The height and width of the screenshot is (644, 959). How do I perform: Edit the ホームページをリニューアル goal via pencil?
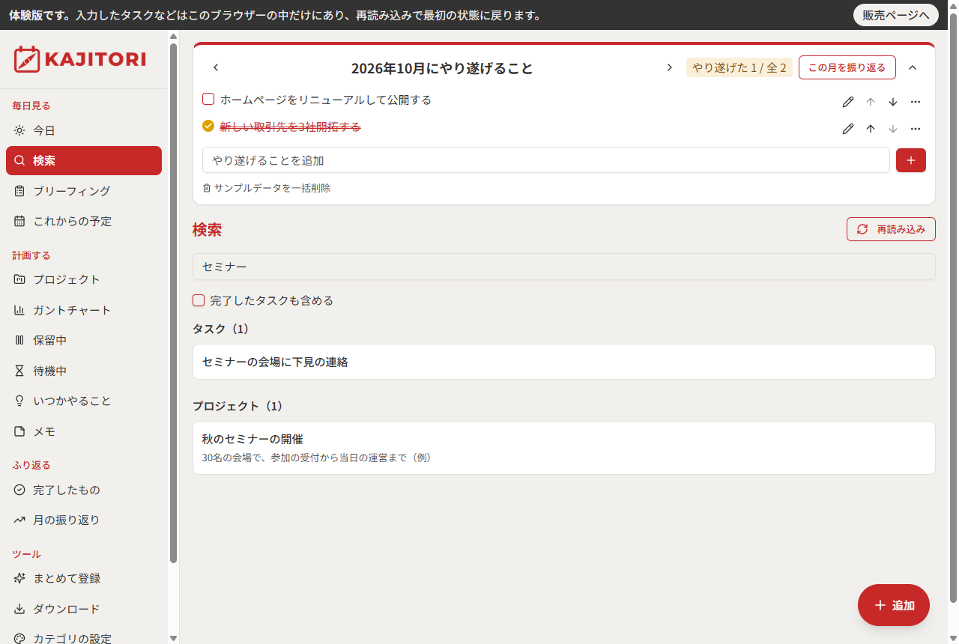tap(848, 102)
